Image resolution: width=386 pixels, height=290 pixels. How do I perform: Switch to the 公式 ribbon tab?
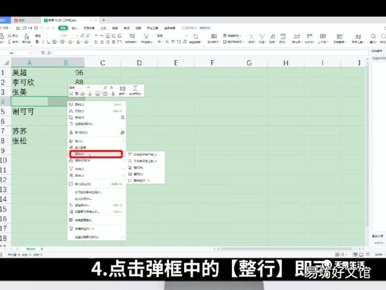[x=104, y=28]
